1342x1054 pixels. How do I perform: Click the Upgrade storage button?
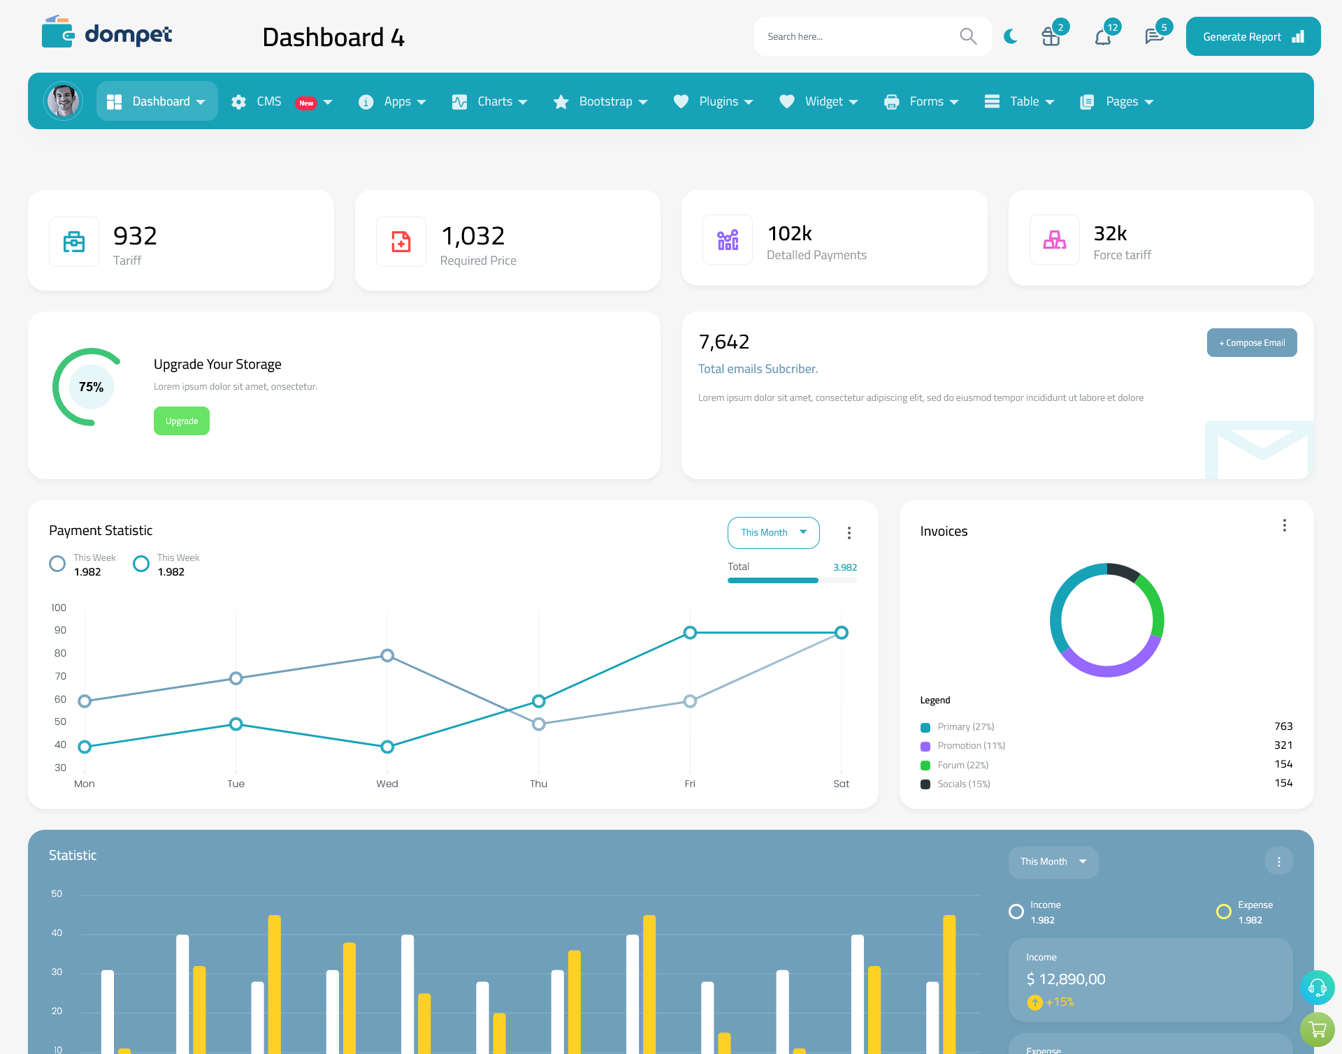pos(181,420)
